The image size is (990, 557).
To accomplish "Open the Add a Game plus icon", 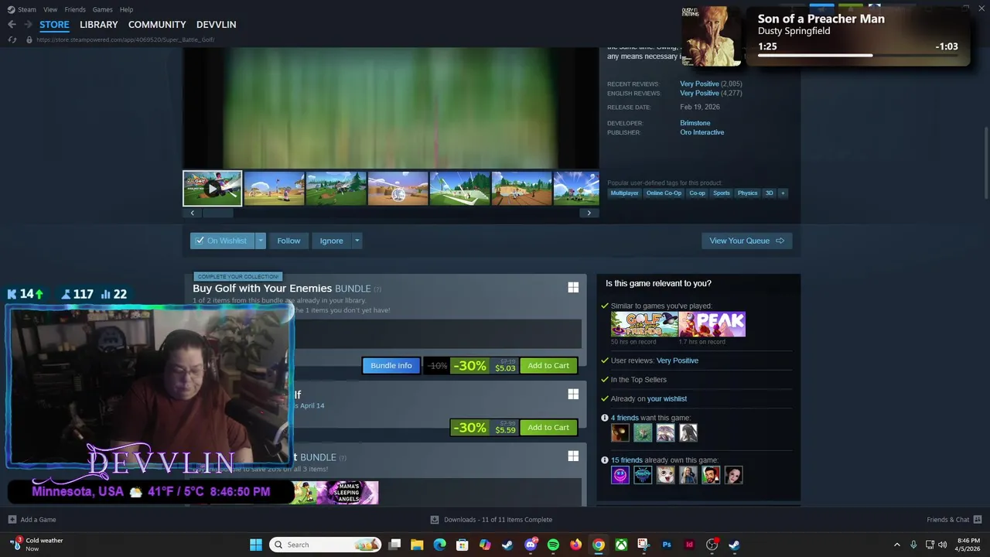I will [12, 520].
